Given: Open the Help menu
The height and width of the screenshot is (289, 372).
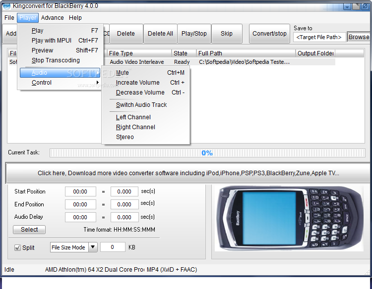Looking at the screenshot, I should point(75,18).
